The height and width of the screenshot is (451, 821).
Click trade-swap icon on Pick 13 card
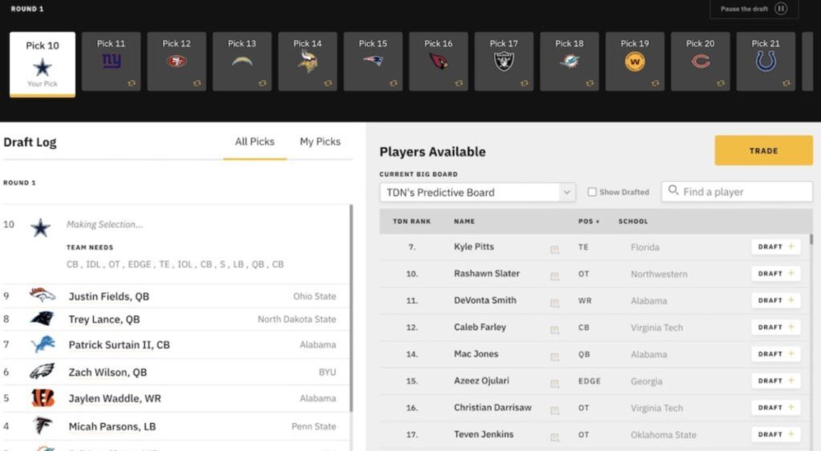(x=262, y=83)
